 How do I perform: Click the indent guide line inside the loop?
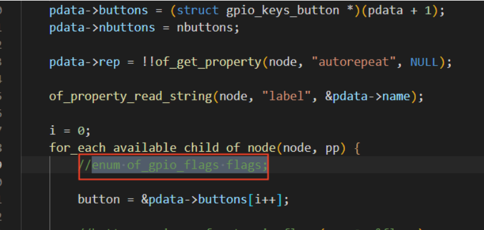pos(50,191)
